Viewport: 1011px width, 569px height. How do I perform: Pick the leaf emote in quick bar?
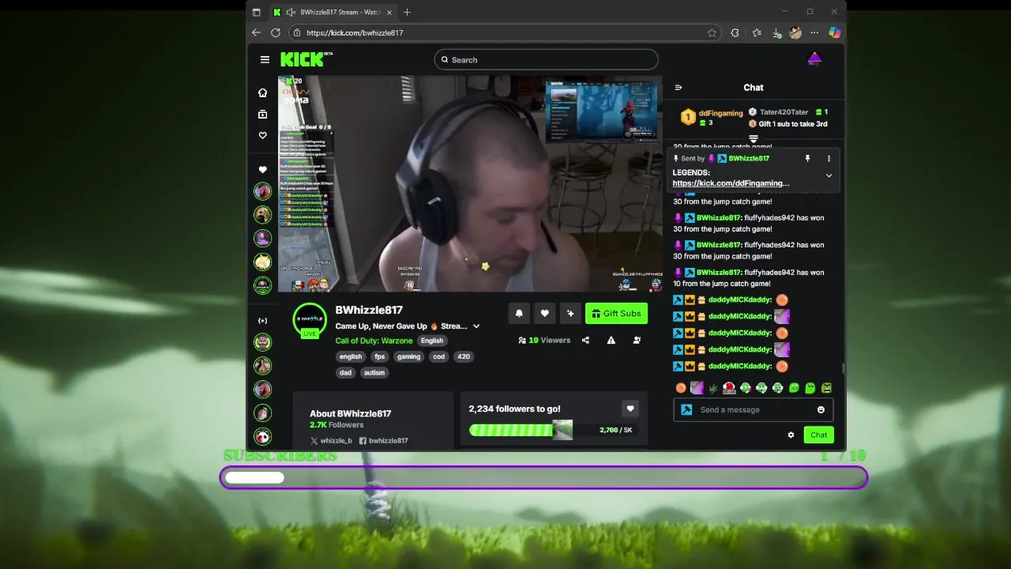713,388
